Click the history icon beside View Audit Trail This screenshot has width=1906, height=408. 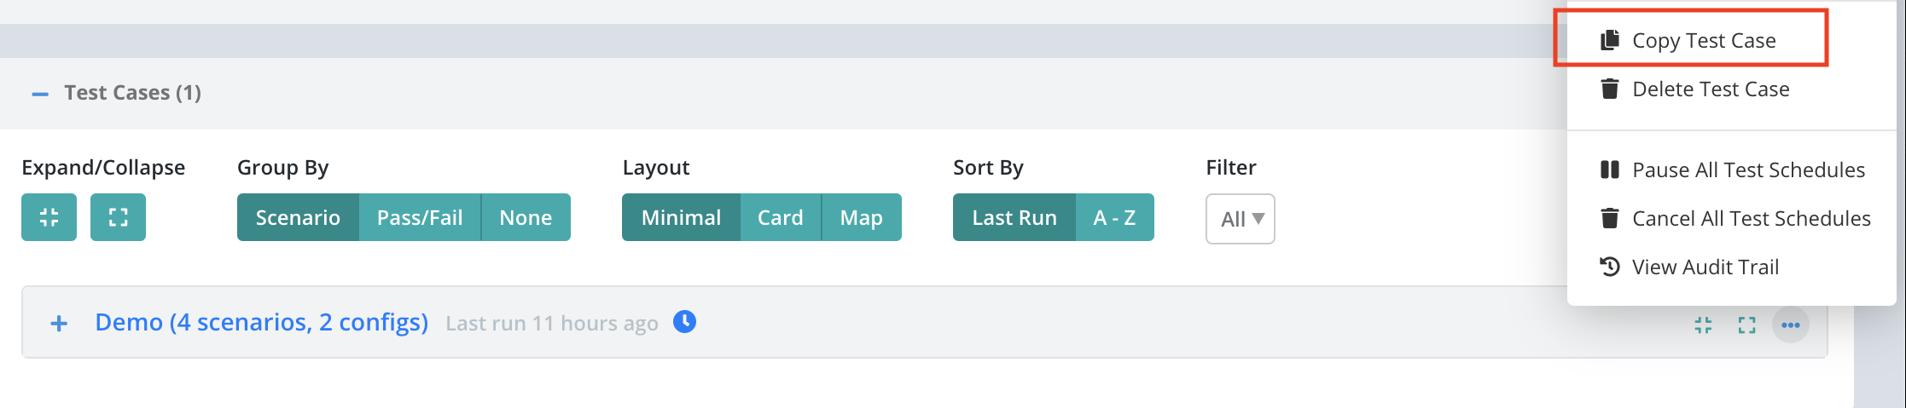(1610, 267)
